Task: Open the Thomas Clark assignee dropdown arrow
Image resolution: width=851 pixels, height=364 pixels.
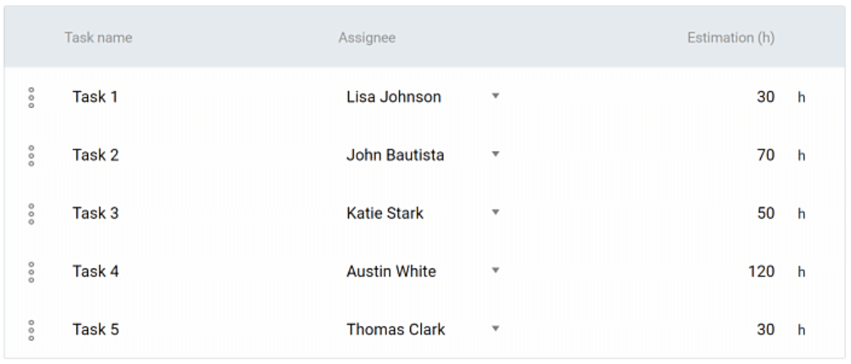Action: 495,329
